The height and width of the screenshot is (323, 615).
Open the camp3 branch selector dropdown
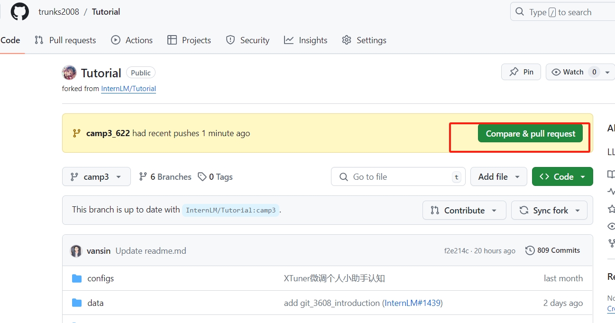pyautogui.click(x=96, y=177)
